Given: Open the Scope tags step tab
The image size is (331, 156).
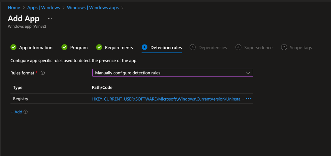Looking at the screenshot, I should (301, 48).
